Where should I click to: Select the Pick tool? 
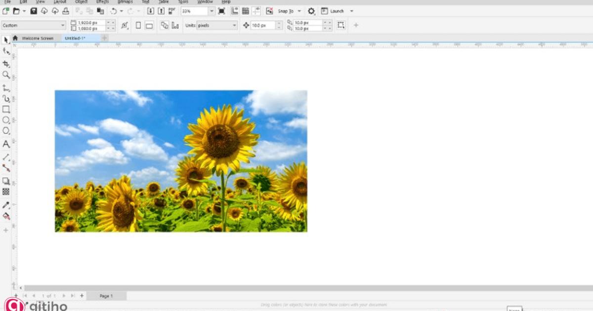[x=6, y=40]
